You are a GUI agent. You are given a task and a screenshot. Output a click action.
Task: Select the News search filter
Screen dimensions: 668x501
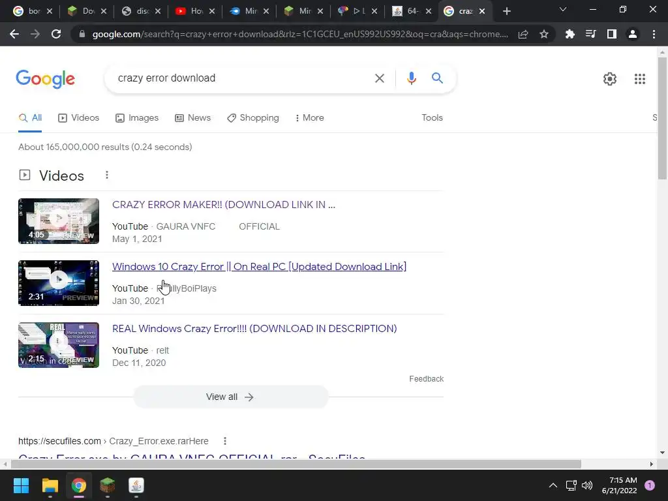192,118
